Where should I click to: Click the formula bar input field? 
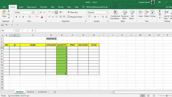[104, 30]
